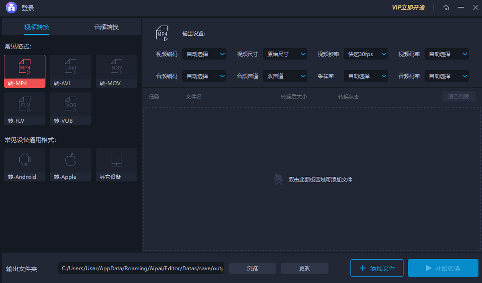The height and width of the screenshot is (283, 482).
Task: Open the 音频编码 dropdown
Action: tap(204, 76)
